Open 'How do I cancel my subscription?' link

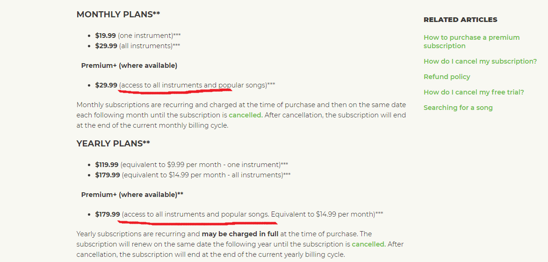pyautogui.click(x=480, y=61)
